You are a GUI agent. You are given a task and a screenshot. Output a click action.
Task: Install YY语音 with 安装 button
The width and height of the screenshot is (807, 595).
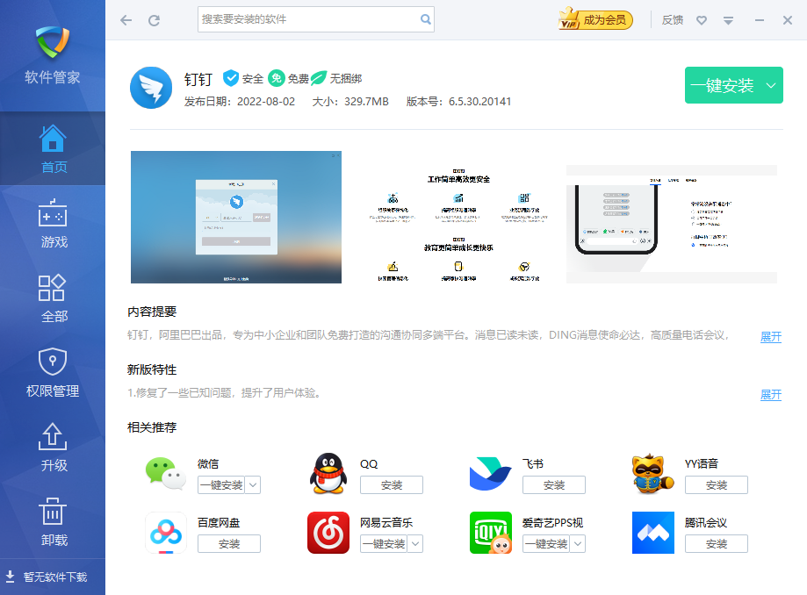click(x=717, y=485)
